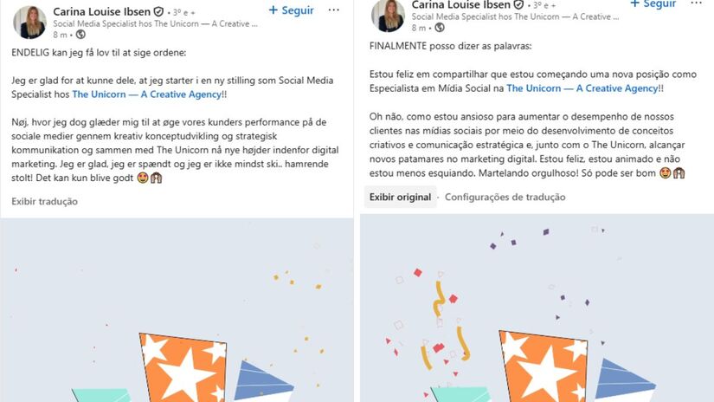Open Carina's profile photo in translated post
This screenshot has height=402, width=714.
(388, 16)
